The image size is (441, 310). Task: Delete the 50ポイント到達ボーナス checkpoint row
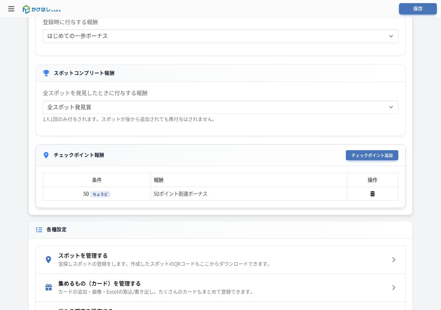pyautogui.click(x=372, y=194)
